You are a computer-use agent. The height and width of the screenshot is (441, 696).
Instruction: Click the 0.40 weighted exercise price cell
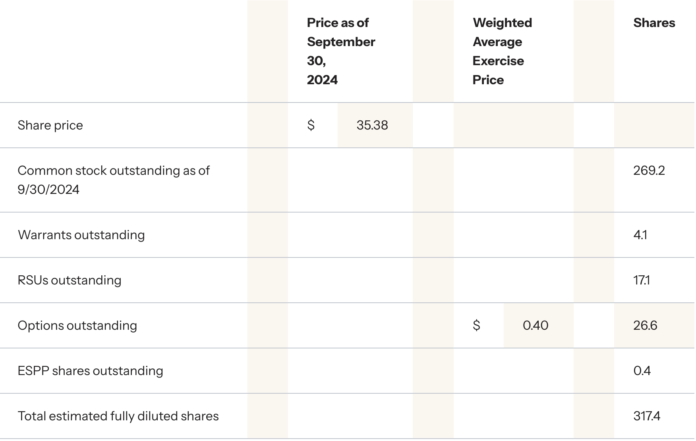536,325
